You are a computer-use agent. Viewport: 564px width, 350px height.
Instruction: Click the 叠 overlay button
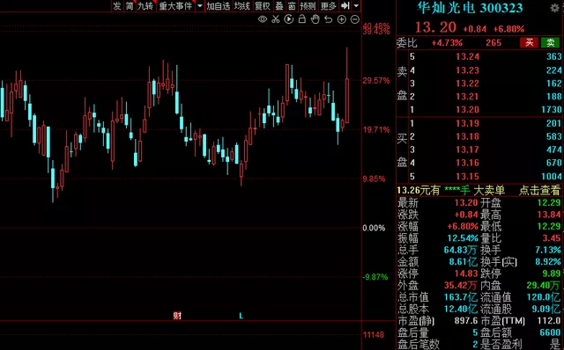(279, 6)
